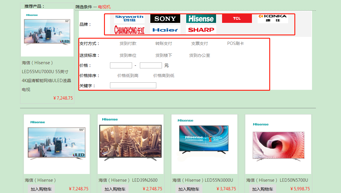Select the KONKA brand logo
Viewport: 341px width, 193px height.
pyautogui.click(x=273, y=19)
